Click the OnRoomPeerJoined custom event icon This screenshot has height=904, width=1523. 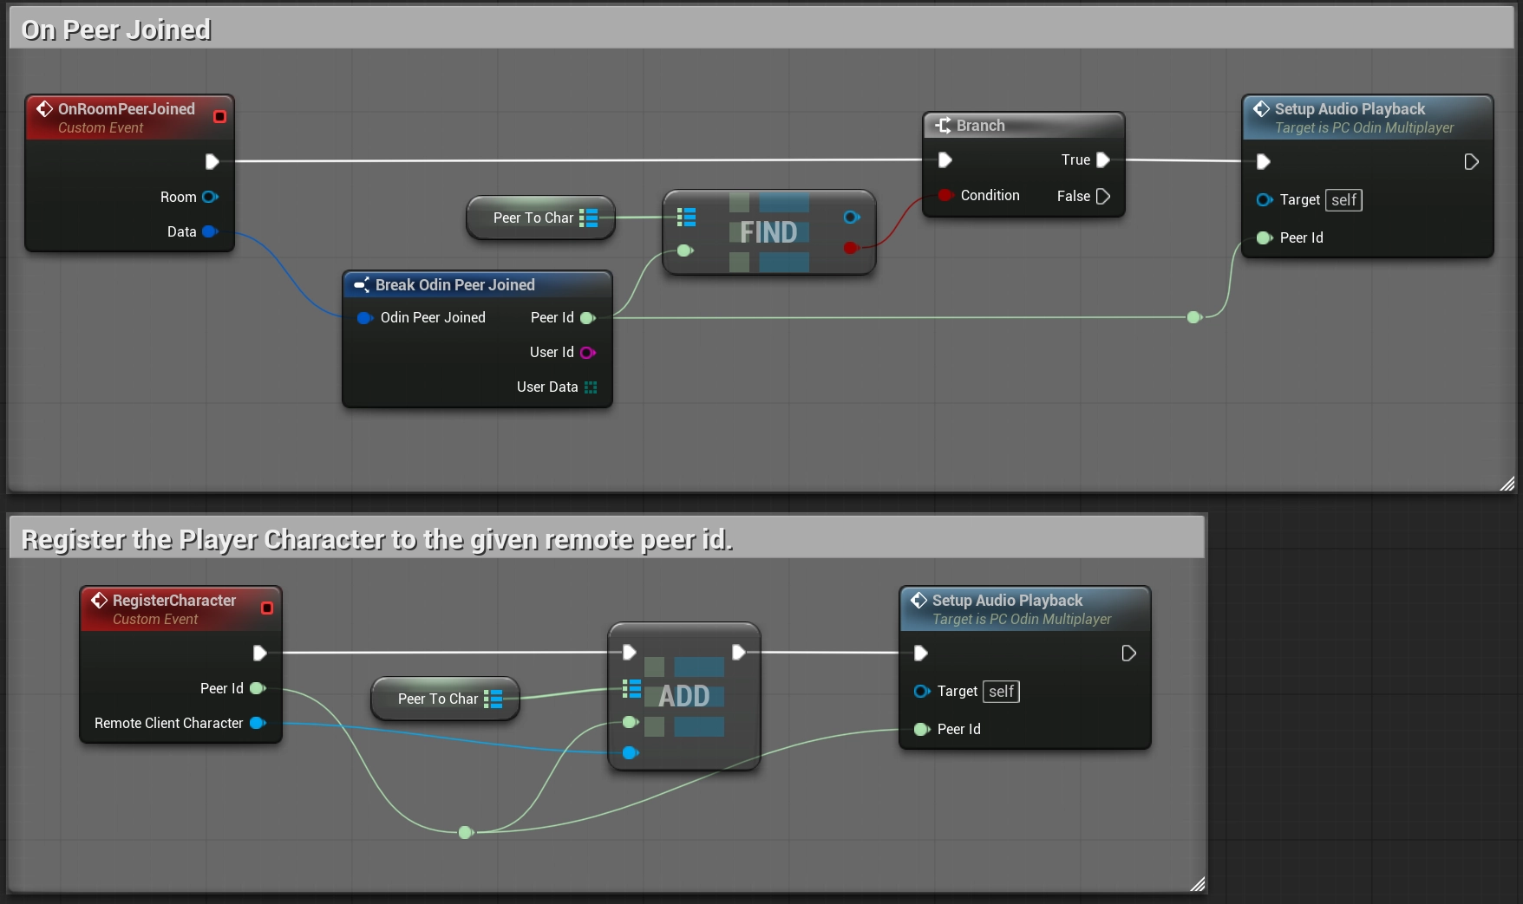pos(44,108)
